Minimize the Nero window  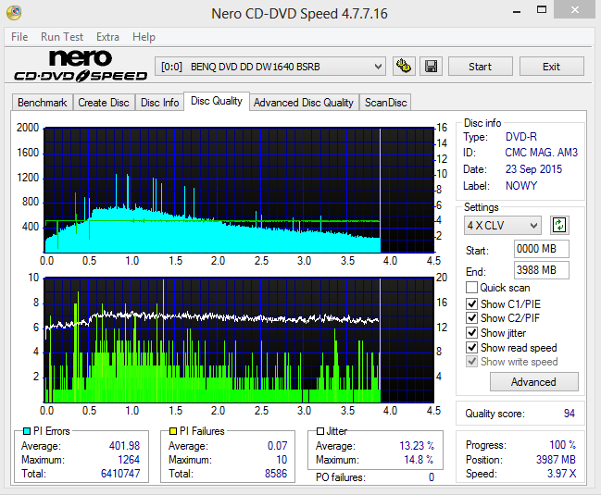click(x=517, y=10)
